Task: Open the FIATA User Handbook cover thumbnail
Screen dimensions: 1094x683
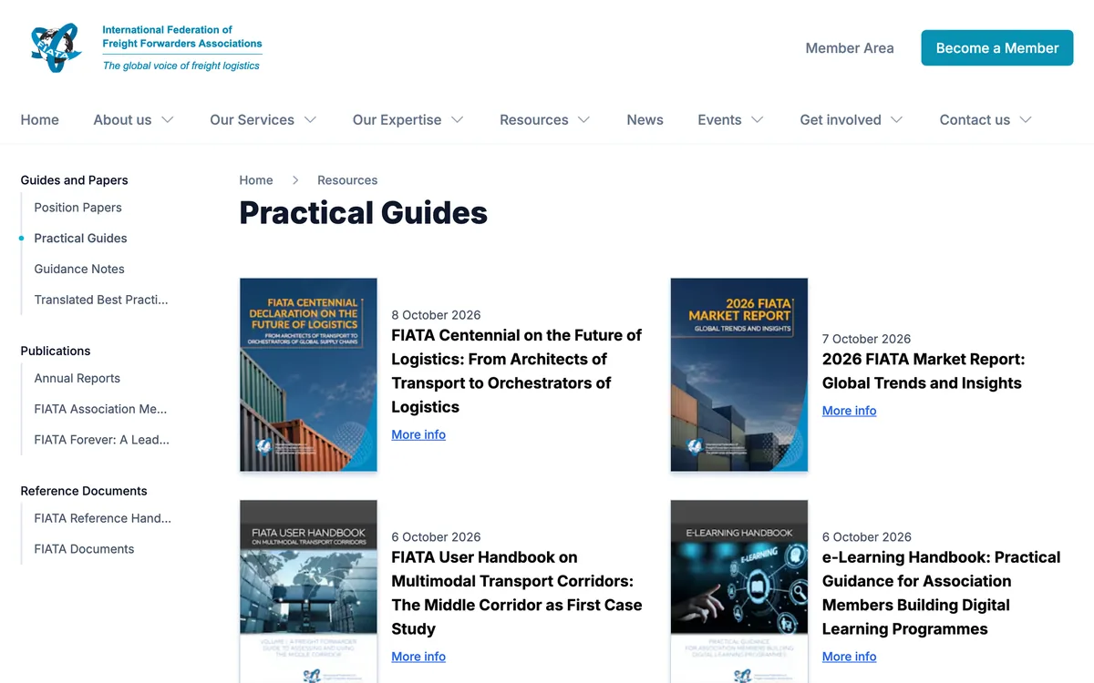Action: click(308, 591)
